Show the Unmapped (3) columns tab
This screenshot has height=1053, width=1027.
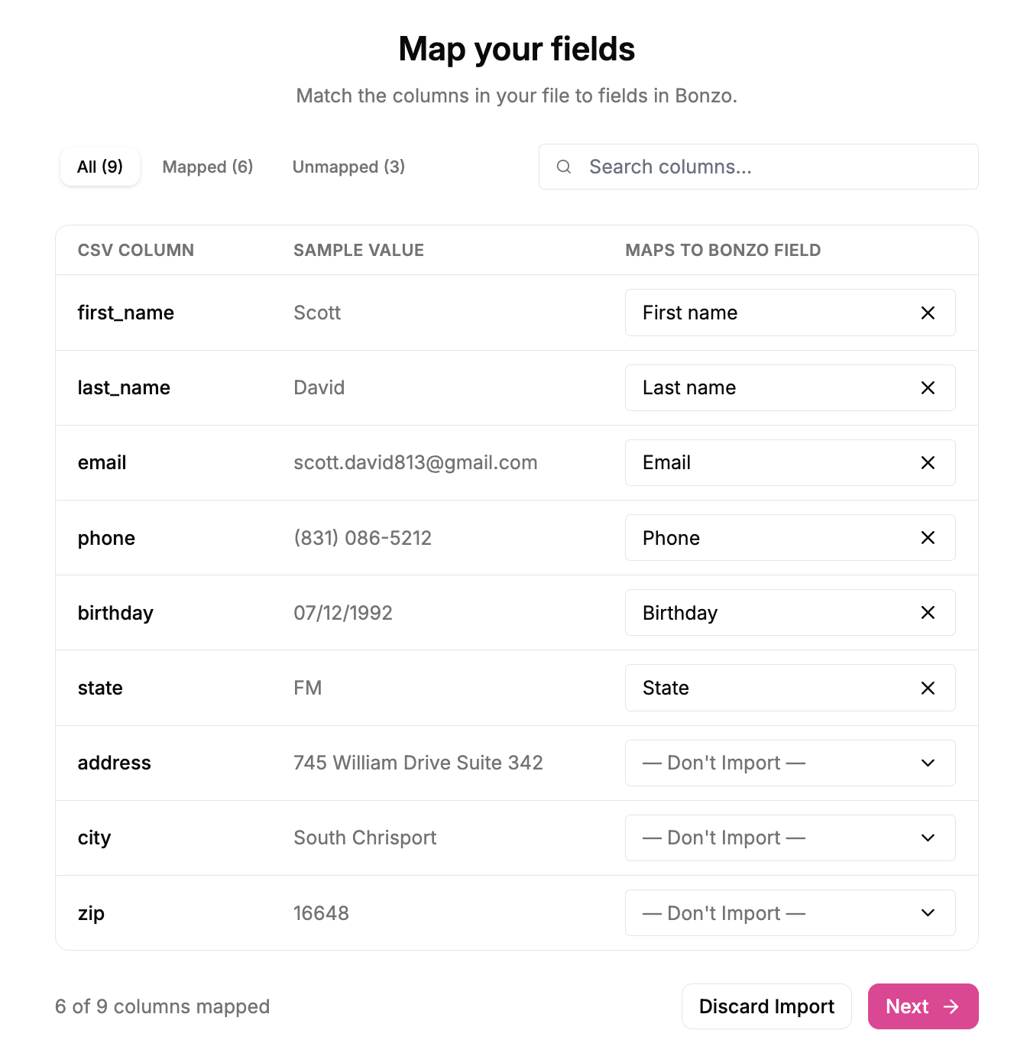coord(348,167)
